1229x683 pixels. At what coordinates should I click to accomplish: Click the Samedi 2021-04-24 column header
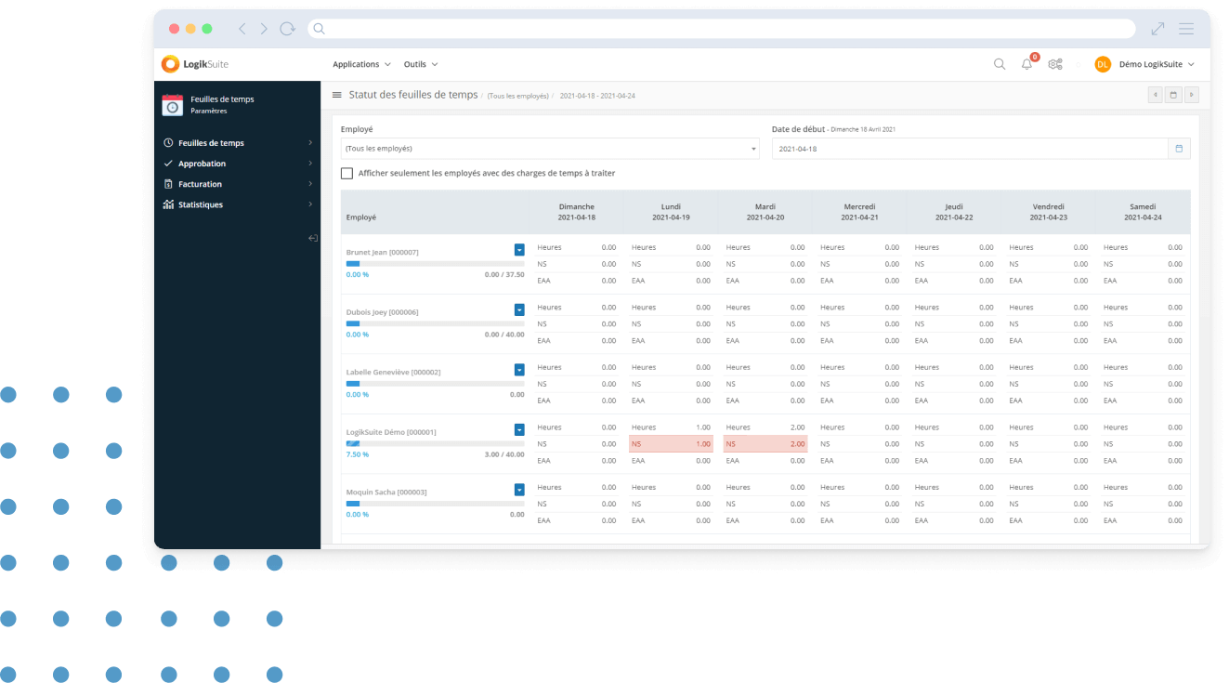pyautogui.click(x=1143, y=212)
